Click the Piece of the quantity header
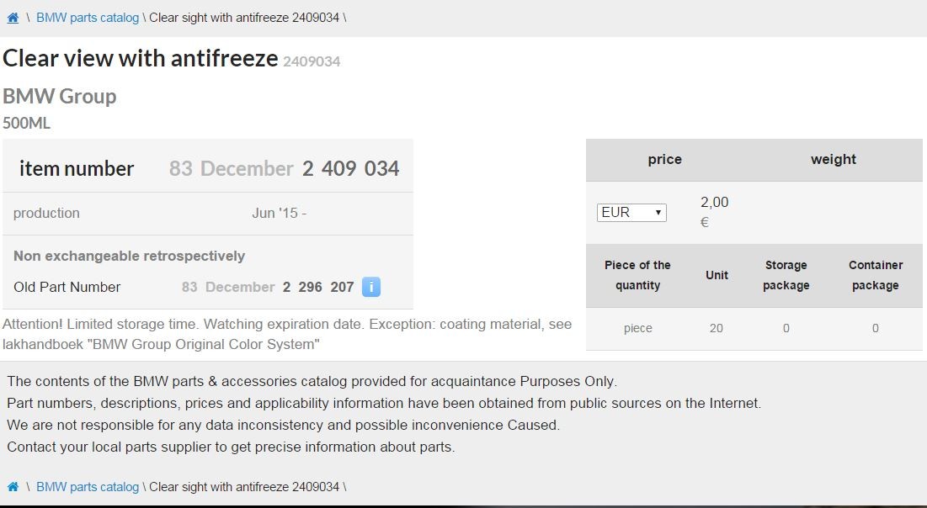Image resolution: width=927 pixels, height=508 pixels. coord(637,275)
